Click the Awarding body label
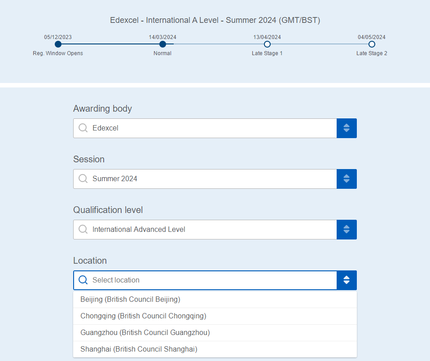The width and height of the screenshot is (430, 361). 103,109
